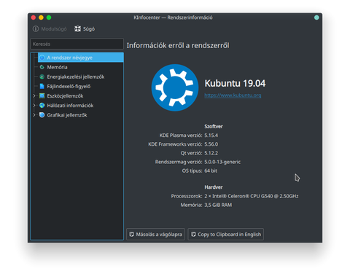Click the Grafikai jellemzők icon

coord(42,115)
